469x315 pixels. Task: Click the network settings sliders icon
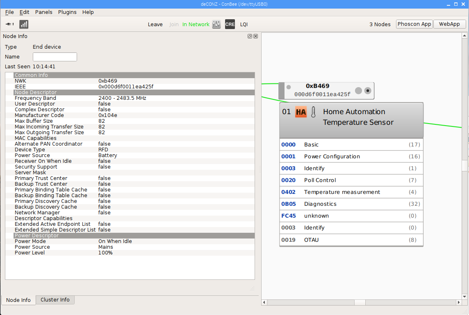pos(216,25)
